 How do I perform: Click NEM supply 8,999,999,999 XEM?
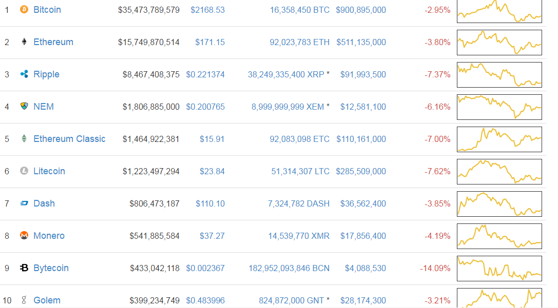pos(287,107)
